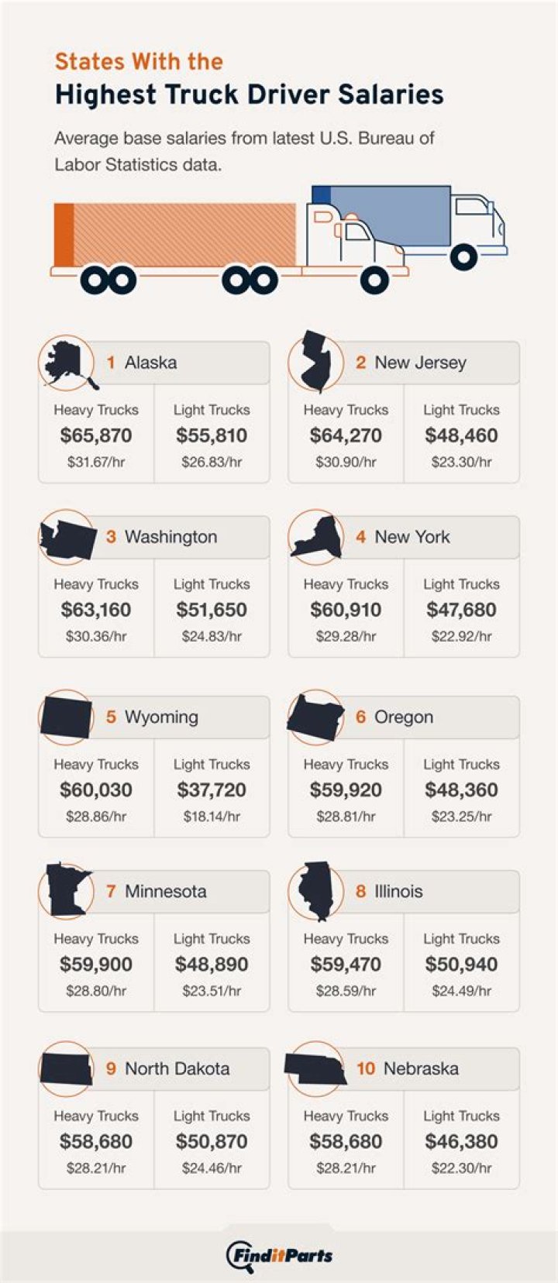Click the Alaska state silhouette icon
This screenshot has width=558, height=1283.
tap(67, 362)
